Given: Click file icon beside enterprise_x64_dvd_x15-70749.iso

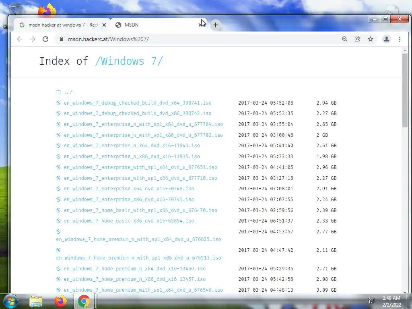Looking at the screenshot, I should coord(58,188).
